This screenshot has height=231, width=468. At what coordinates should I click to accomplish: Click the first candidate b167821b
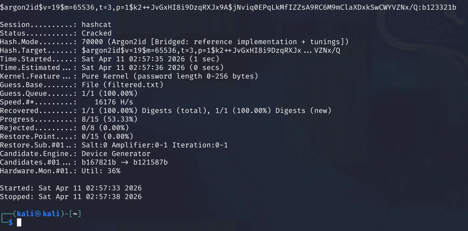click(x=99, y=162)
